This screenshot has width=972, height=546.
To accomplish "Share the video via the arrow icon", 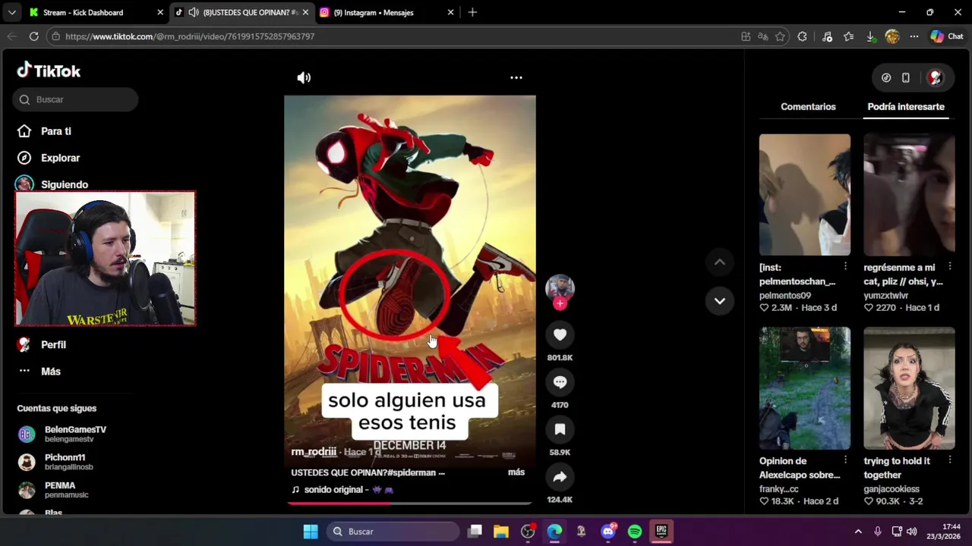I will [x=560, y=477].
